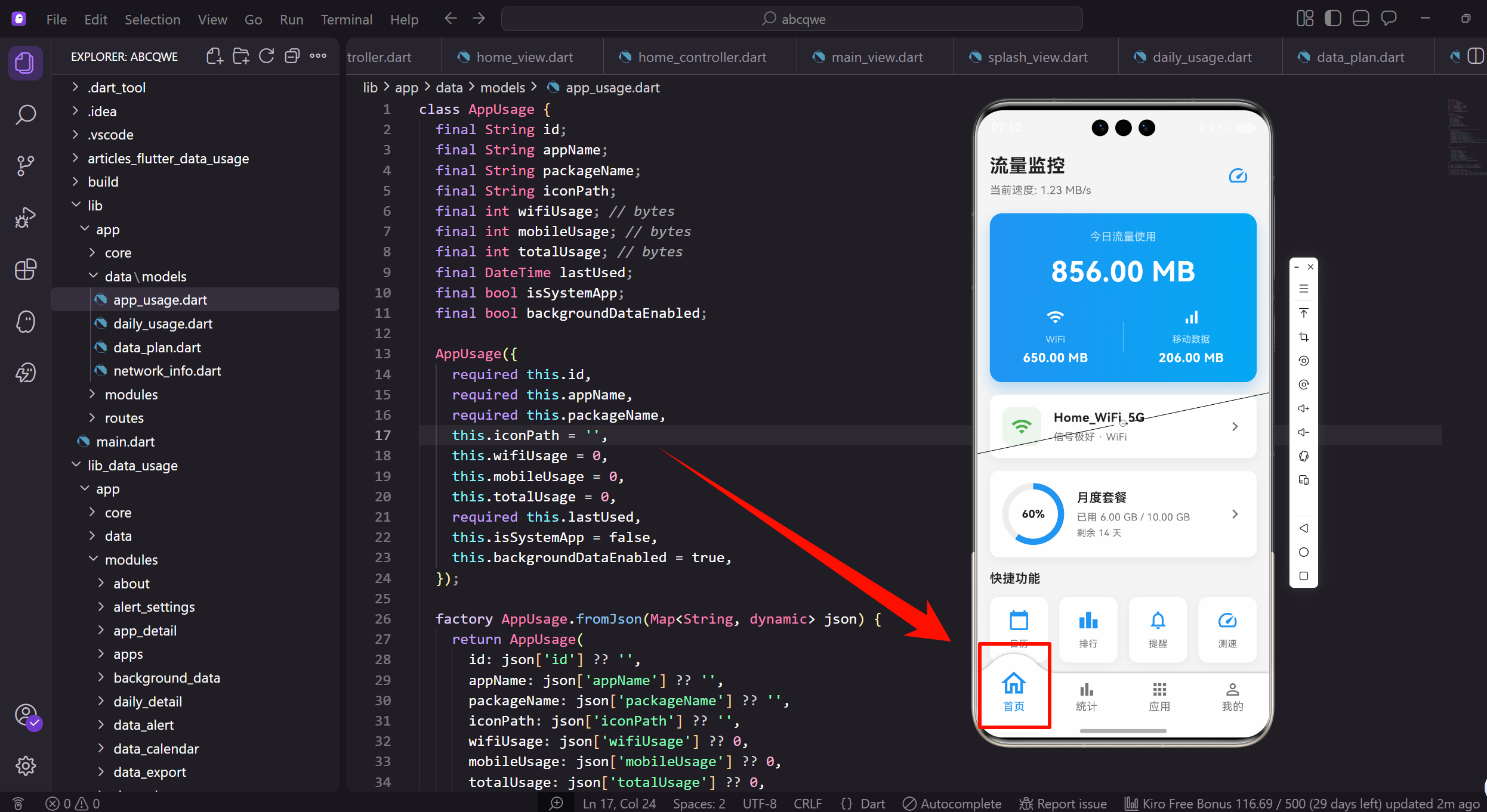Tap the 提醒 quick function button
The image size is (1487, 812).
coord(1158,629)
